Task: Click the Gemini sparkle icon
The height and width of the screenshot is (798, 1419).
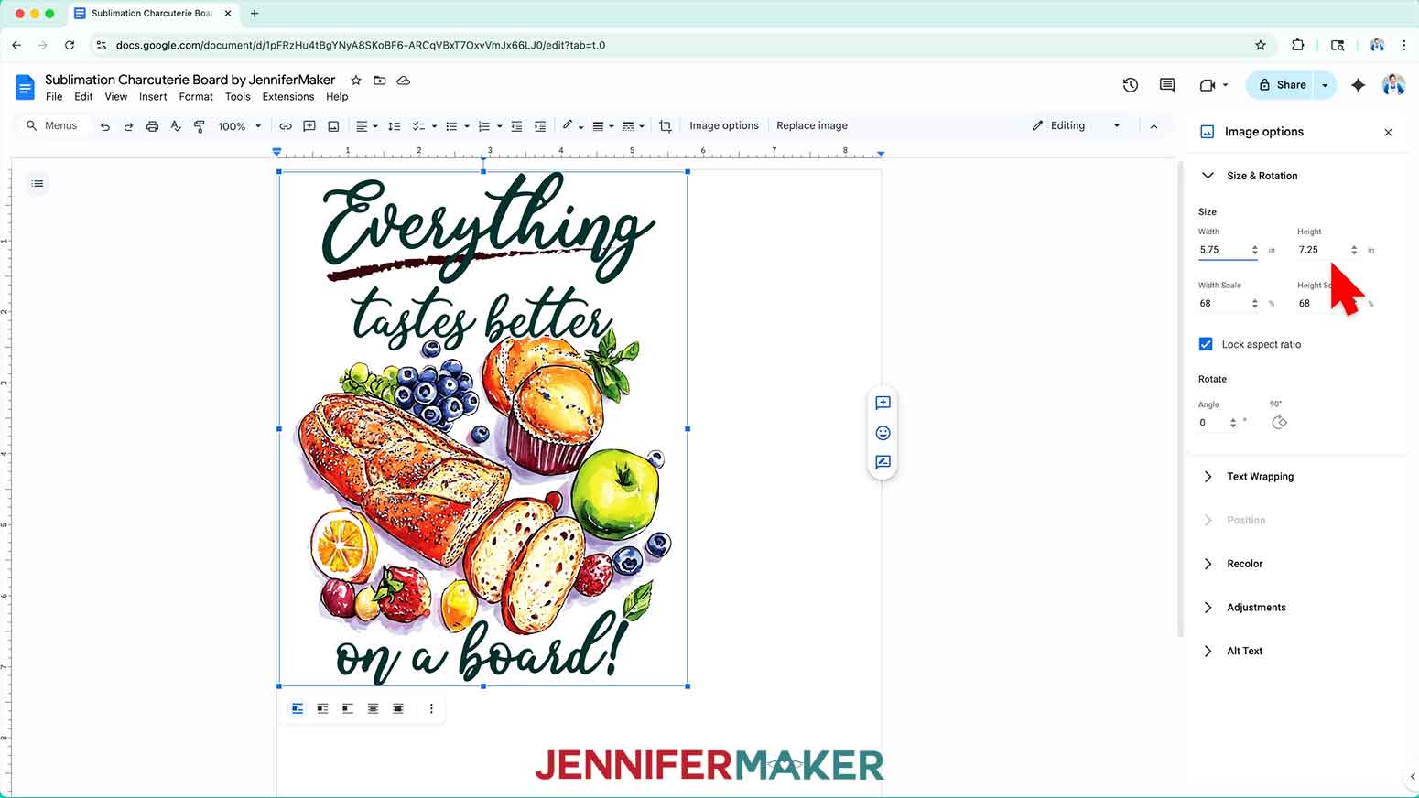Action: pyautogui.click(x=1359, y=85)
